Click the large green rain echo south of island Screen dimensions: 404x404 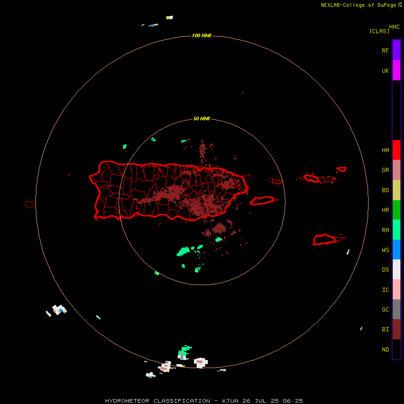[x=183, y=251]
